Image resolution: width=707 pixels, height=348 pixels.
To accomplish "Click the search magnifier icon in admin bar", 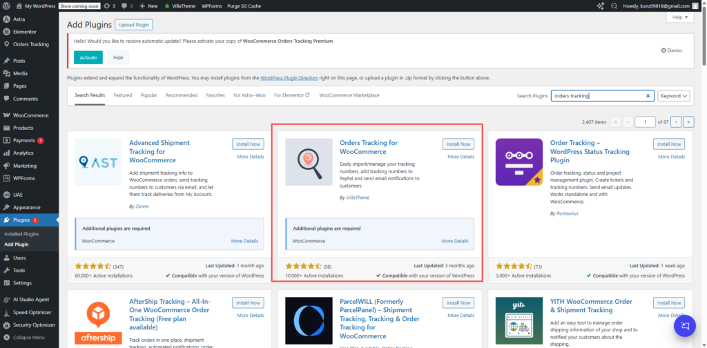I will [x=614, y=6].
